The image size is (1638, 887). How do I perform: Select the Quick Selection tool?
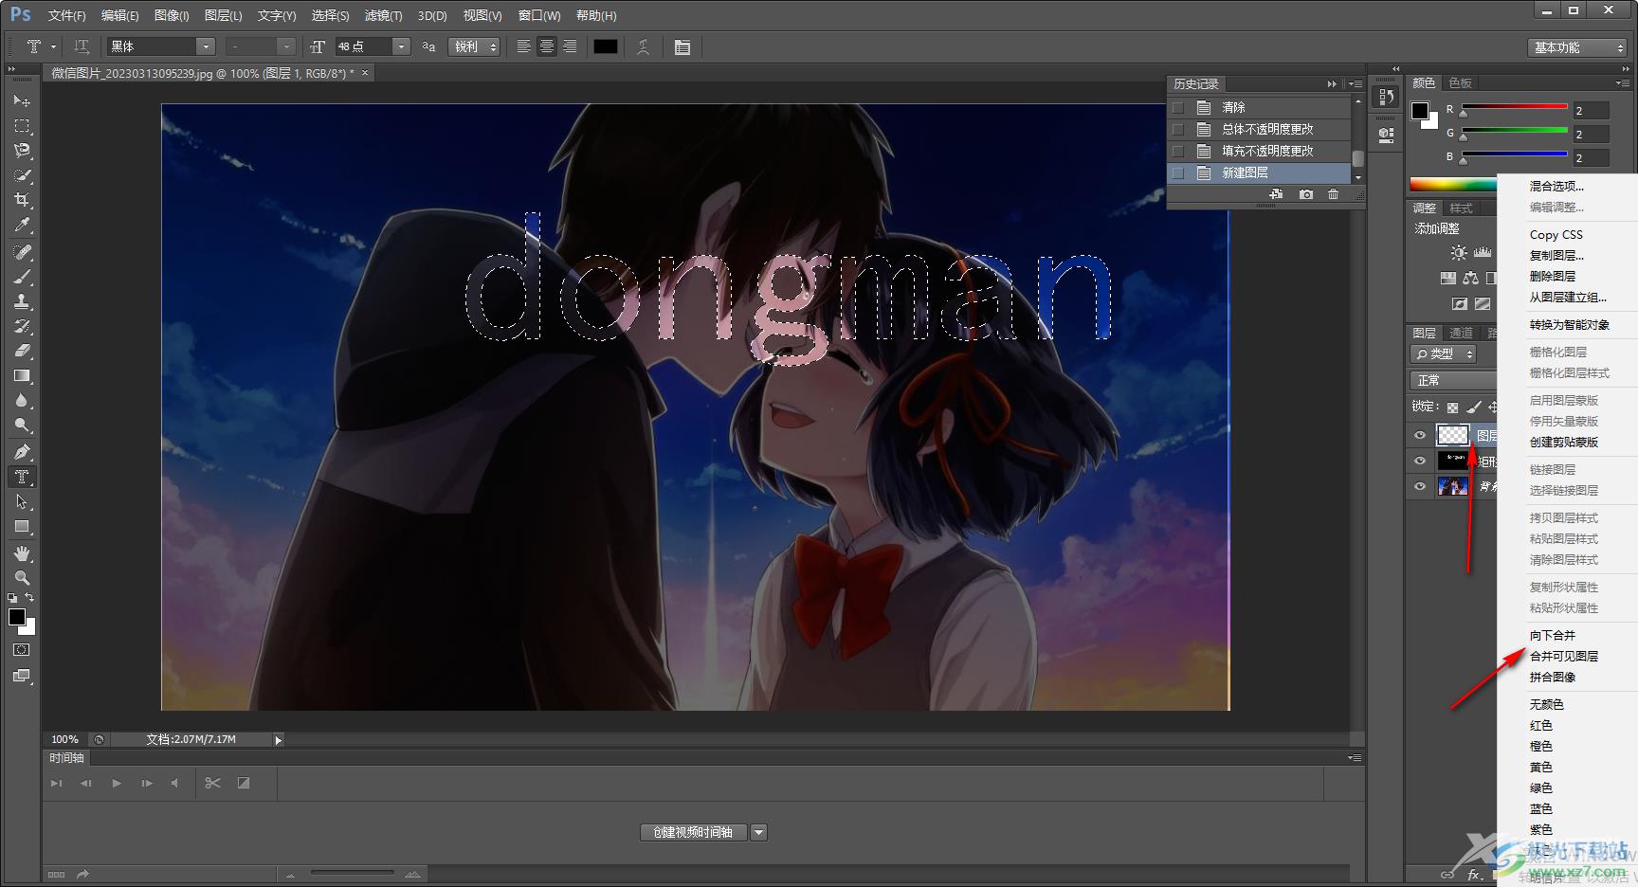coord(22,175)
